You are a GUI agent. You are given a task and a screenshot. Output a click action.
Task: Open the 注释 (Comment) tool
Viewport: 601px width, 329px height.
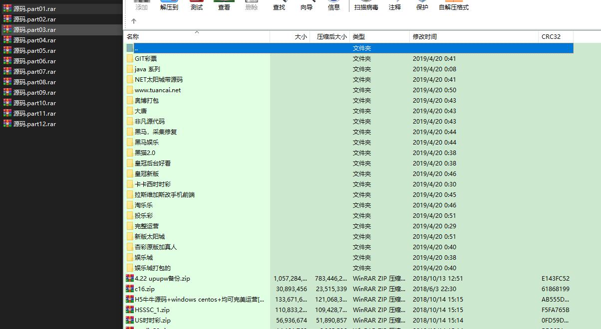click(x=395, y=5)
